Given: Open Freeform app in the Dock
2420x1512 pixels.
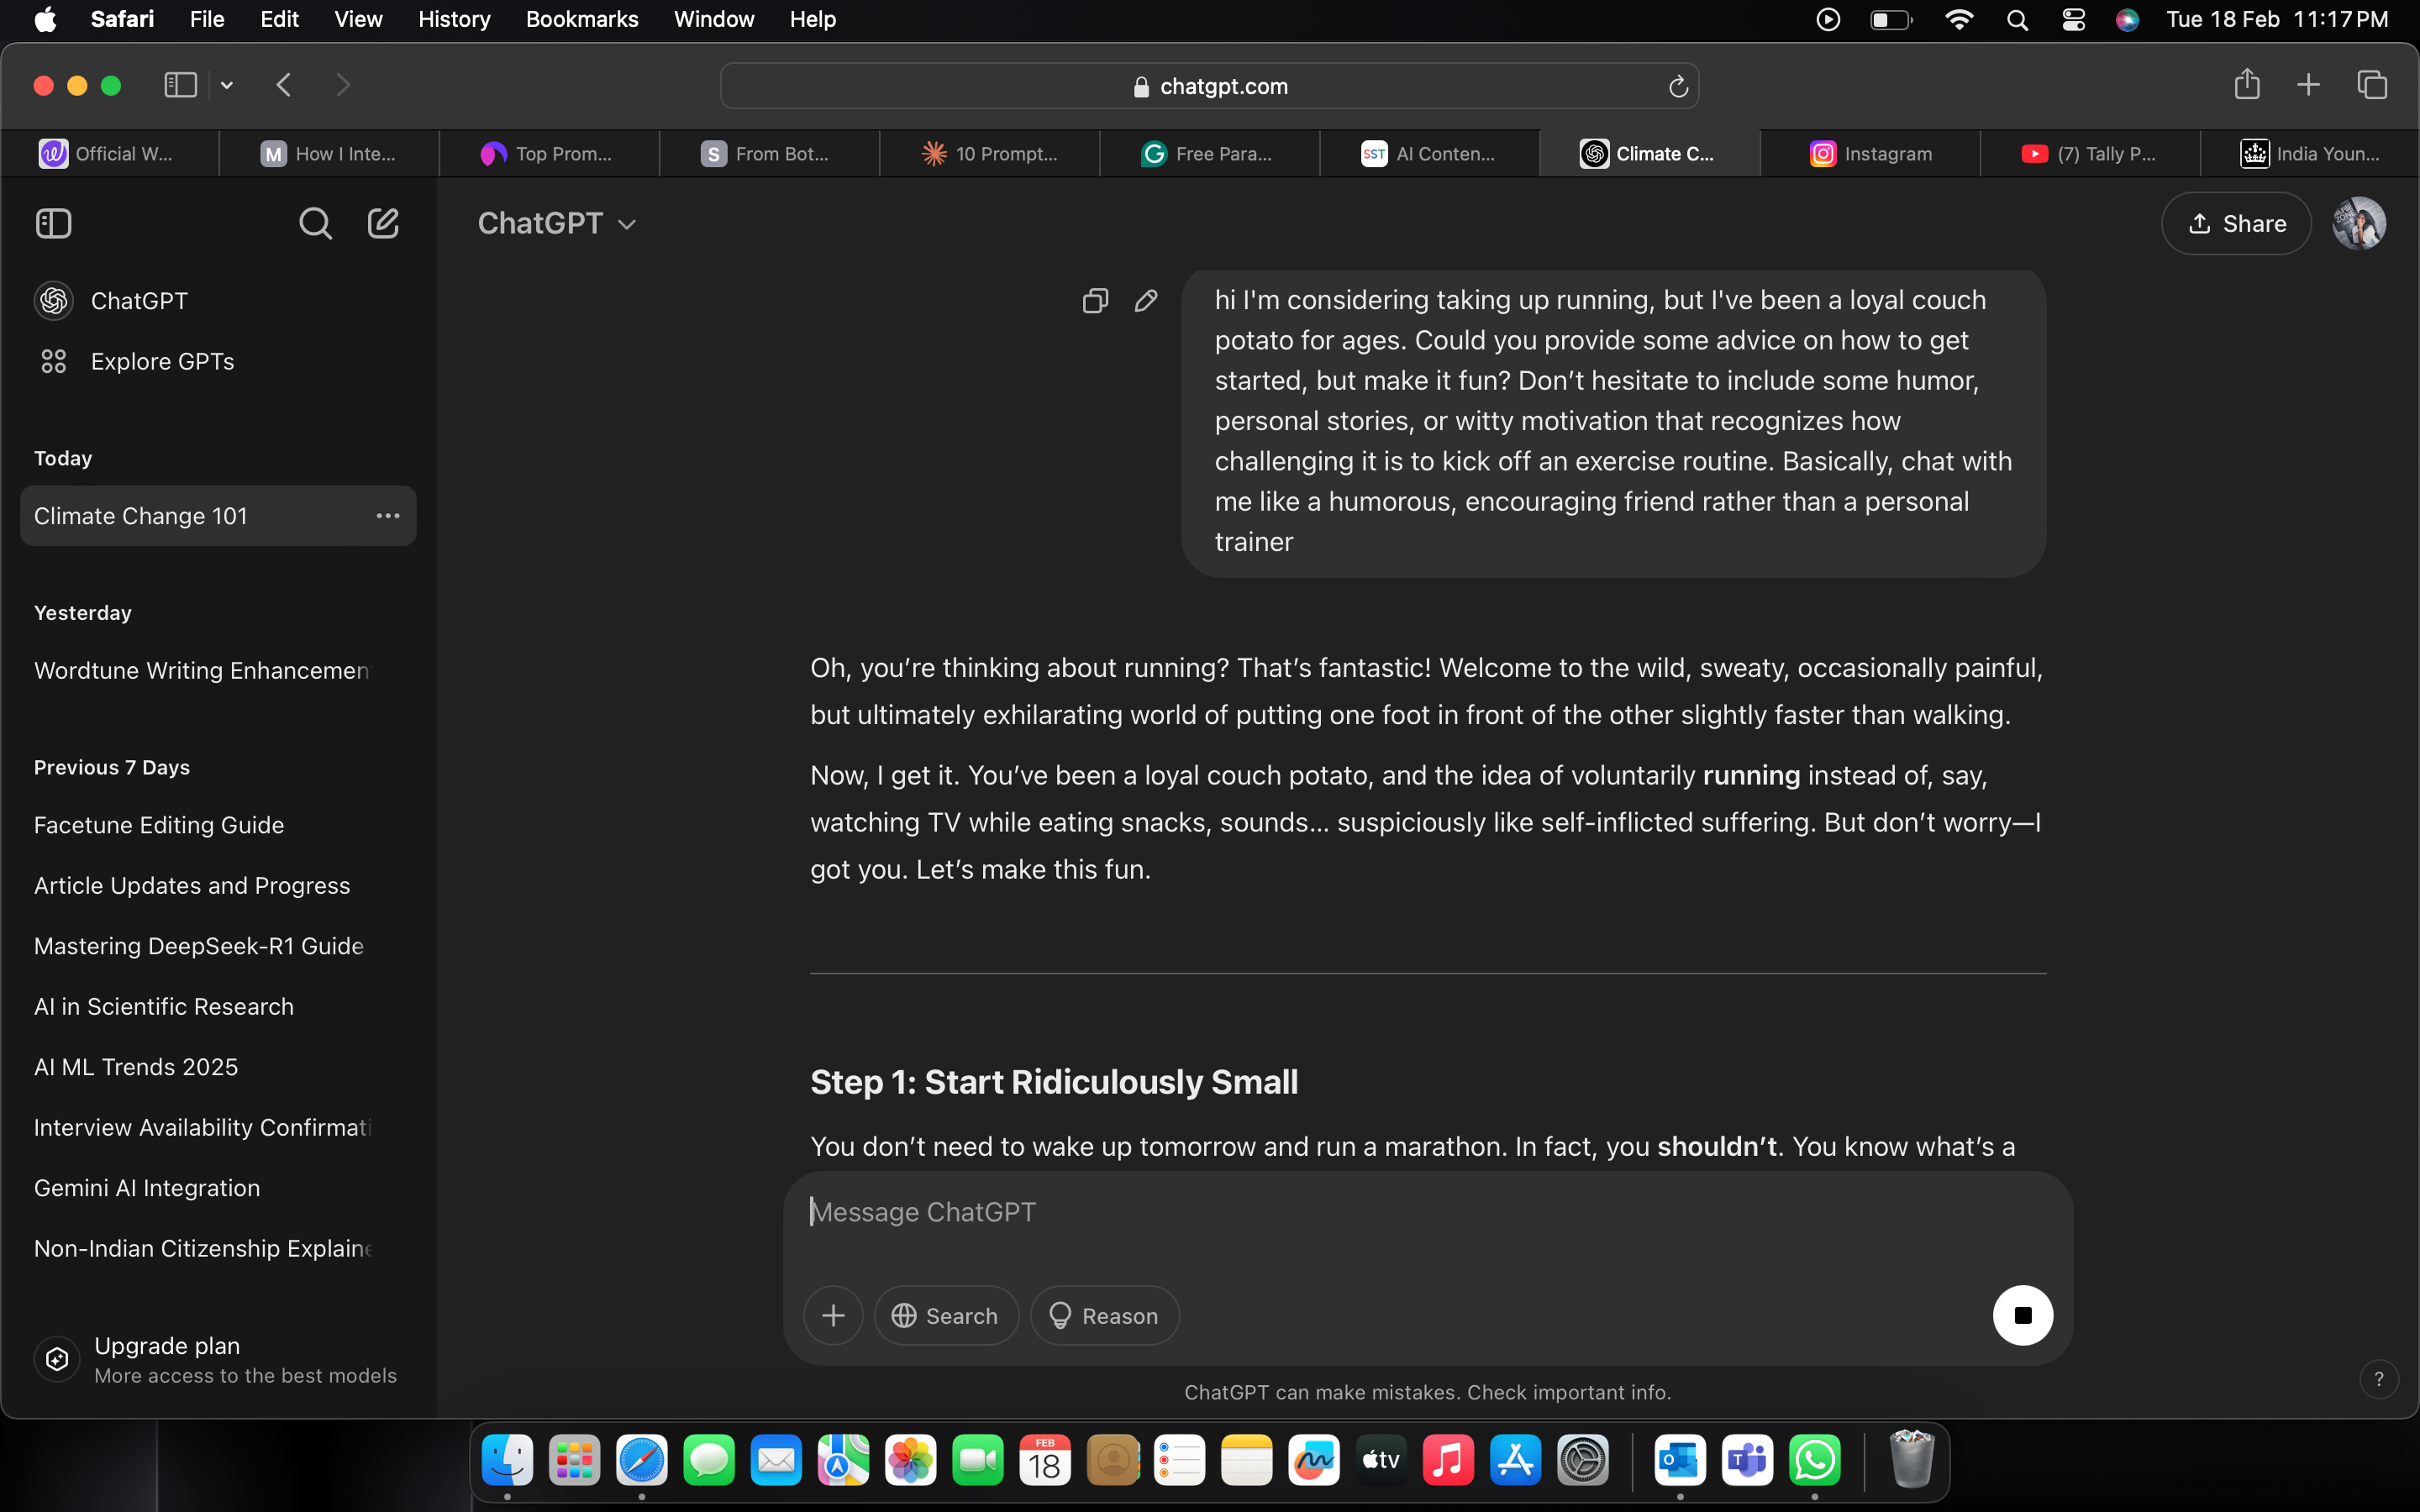Looking at the screenshot, I should coord(1313,1461).
